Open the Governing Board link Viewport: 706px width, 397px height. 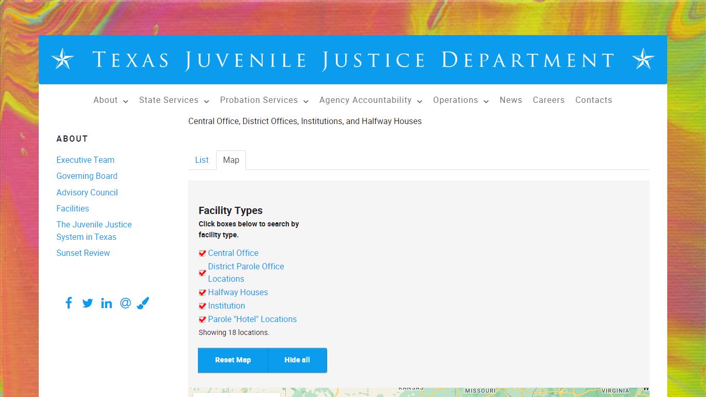(x=87, y=176)
